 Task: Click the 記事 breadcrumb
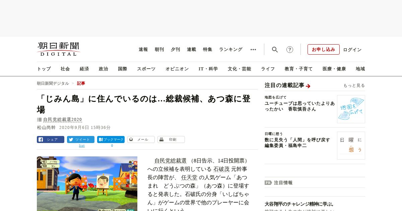point(81,83)
